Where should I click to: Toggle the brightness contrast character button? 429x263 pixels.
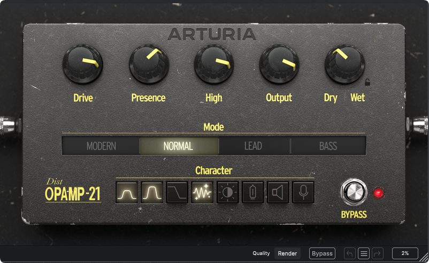click(x=227, y=192)
